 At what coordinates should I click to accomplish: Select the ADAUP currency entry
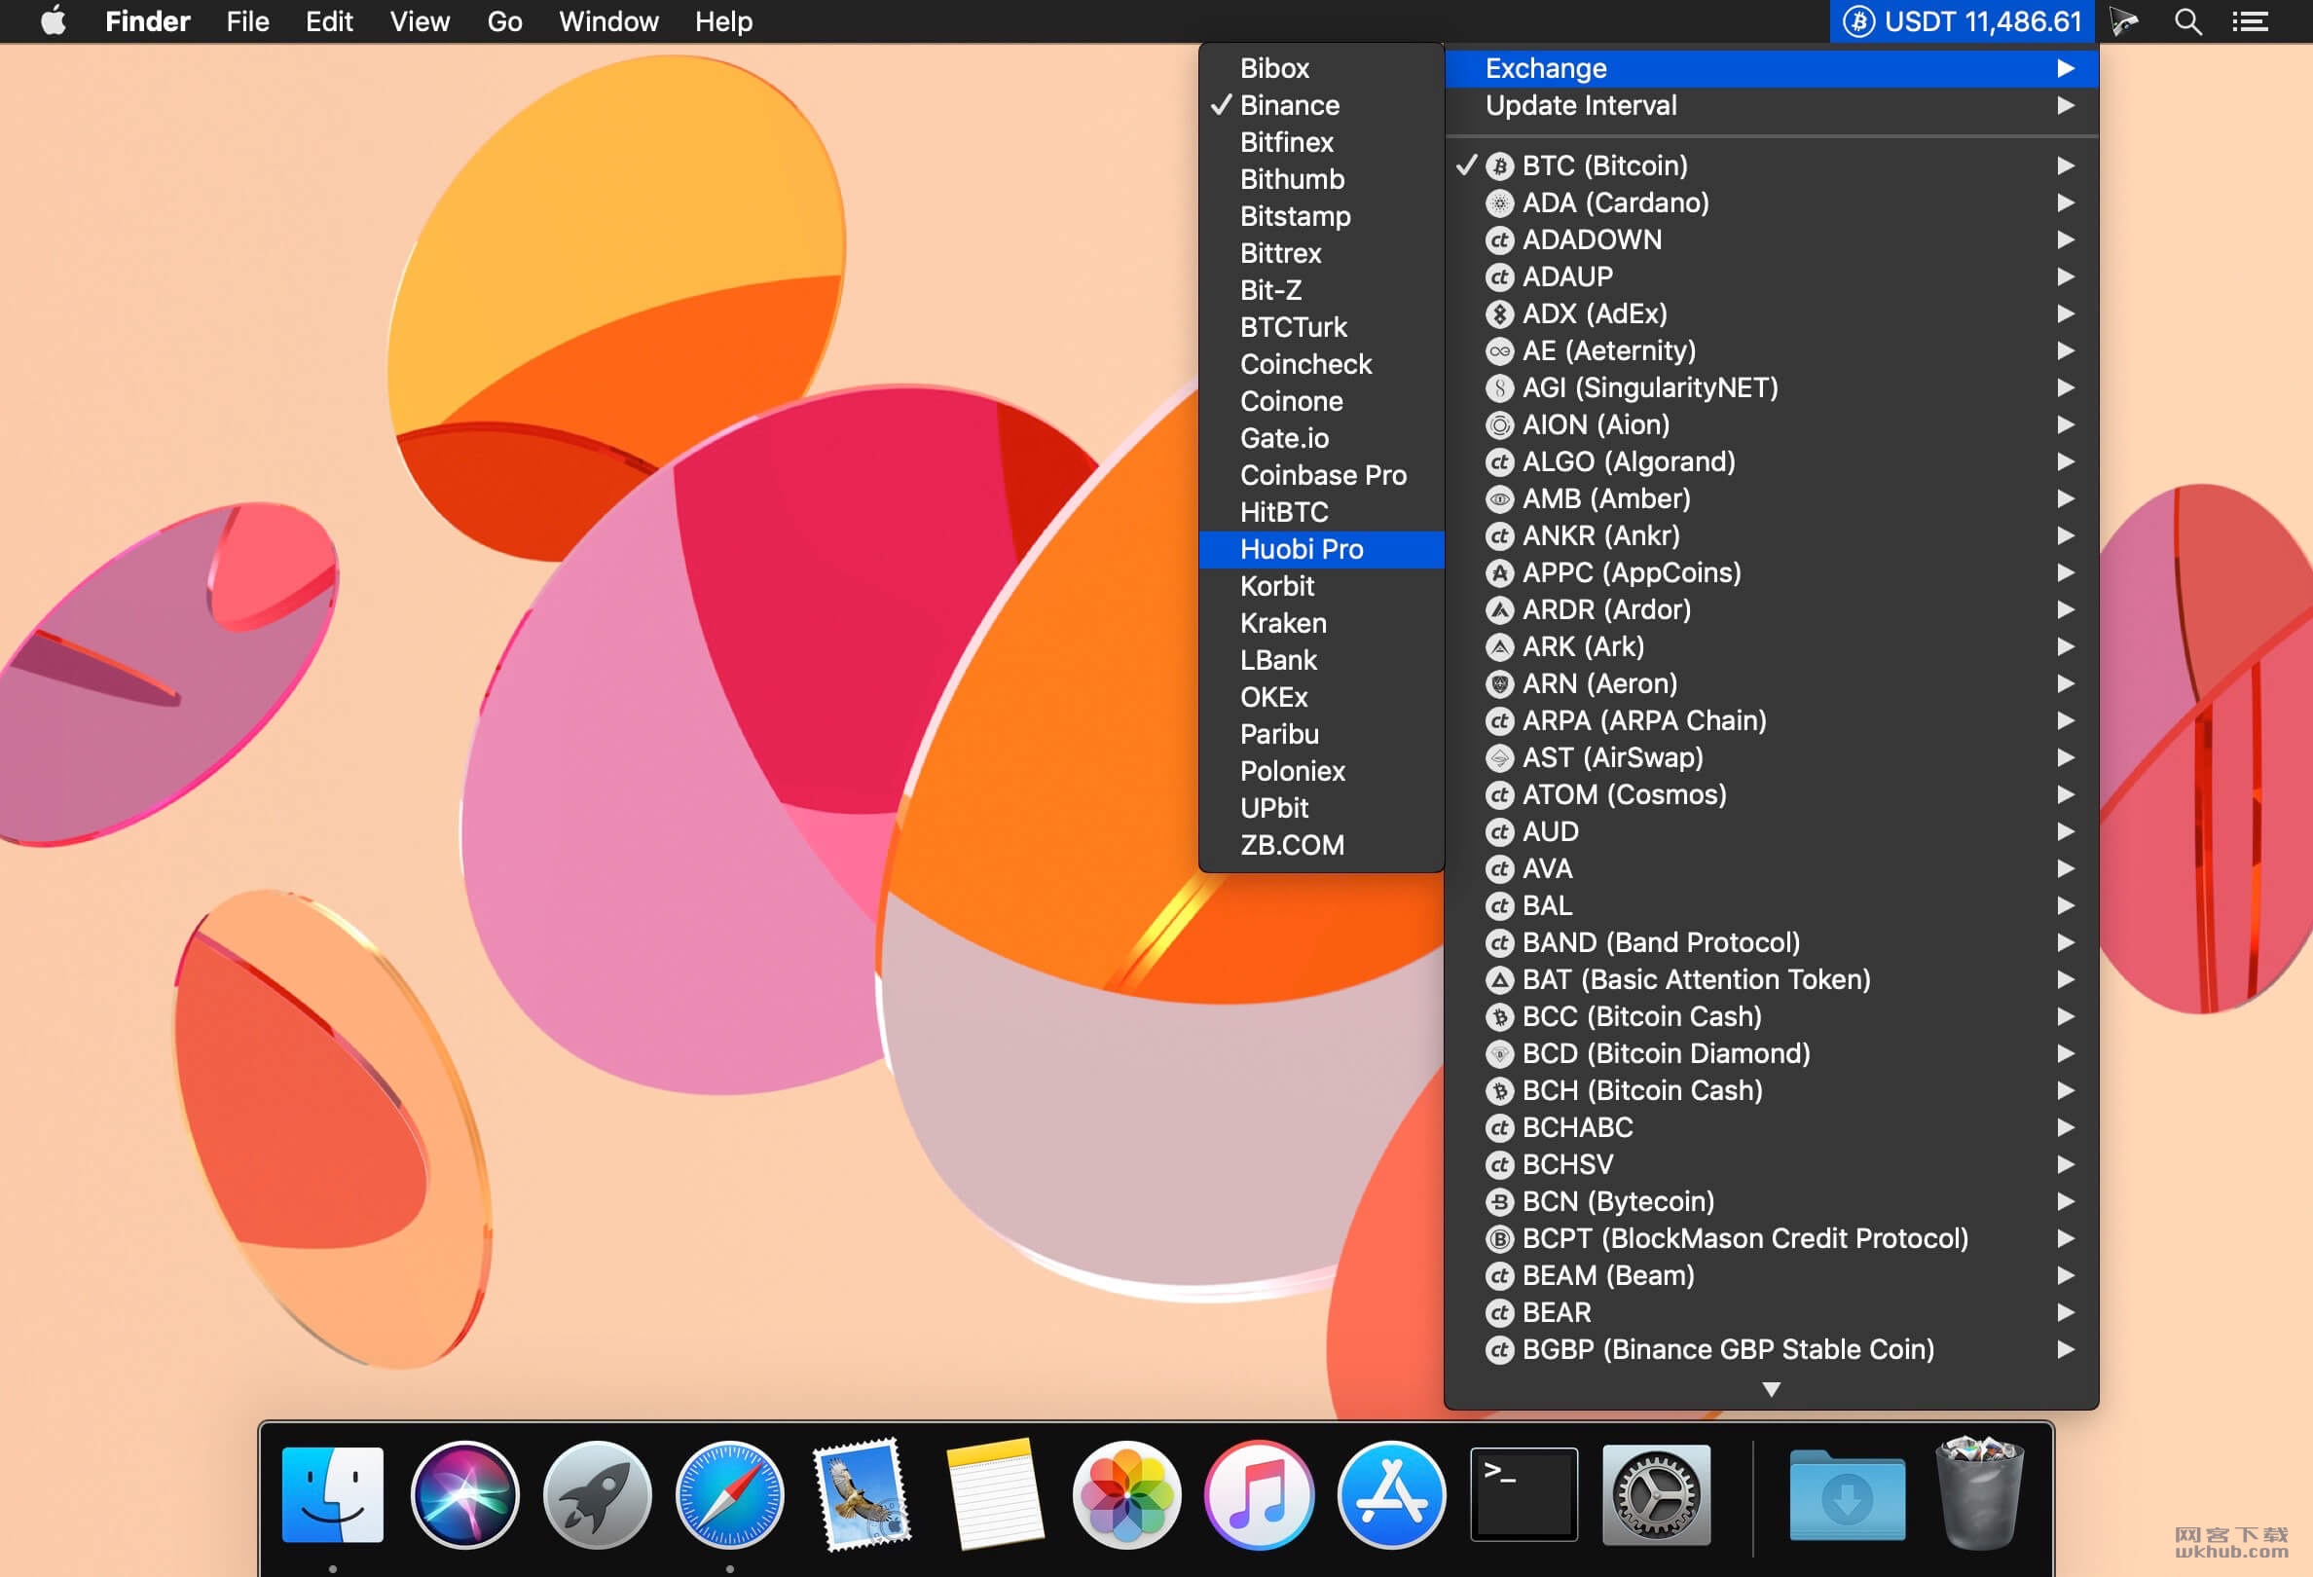point(1772,276)
